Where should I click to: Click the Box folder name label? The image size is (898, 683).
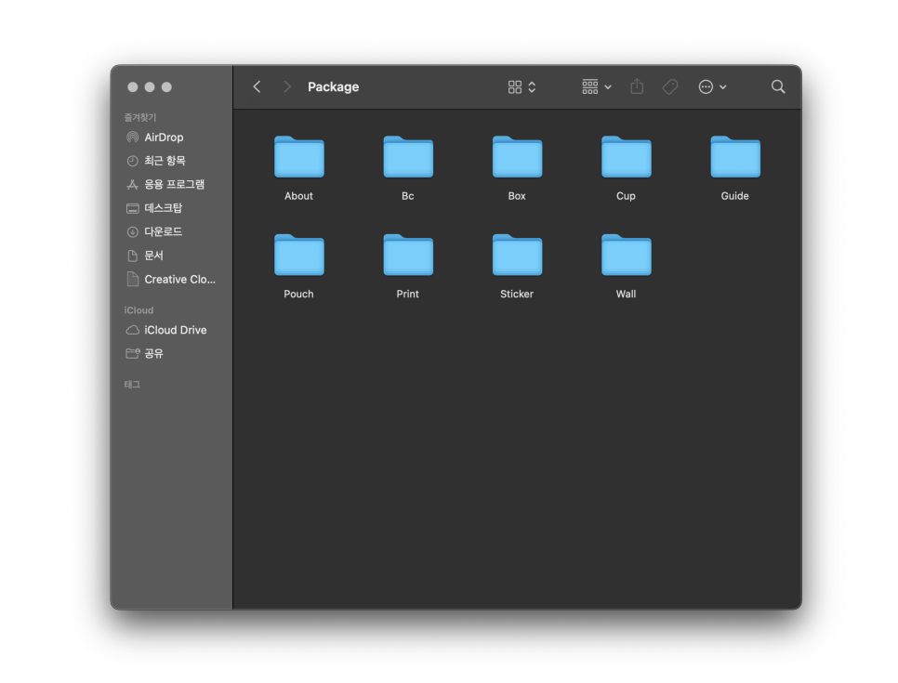point(517,196)
